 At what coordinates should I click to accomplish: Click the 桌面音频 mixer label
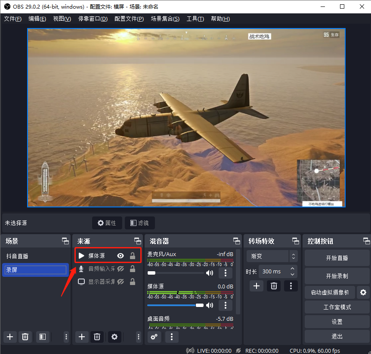tap(158, 319)
